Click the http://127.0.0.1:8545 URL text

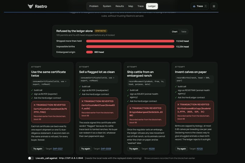71,158
